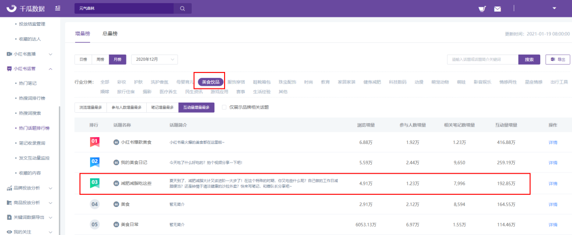Sort by 互动量增量最多
This screenshot has width=572, height=235.
[x=196, y=107]
